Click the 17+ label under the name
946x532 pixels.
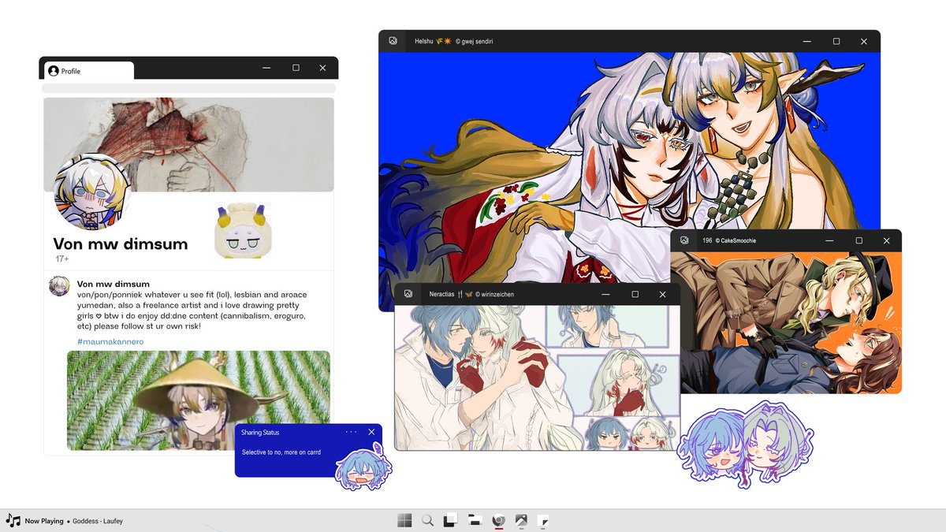click(61, 259)
